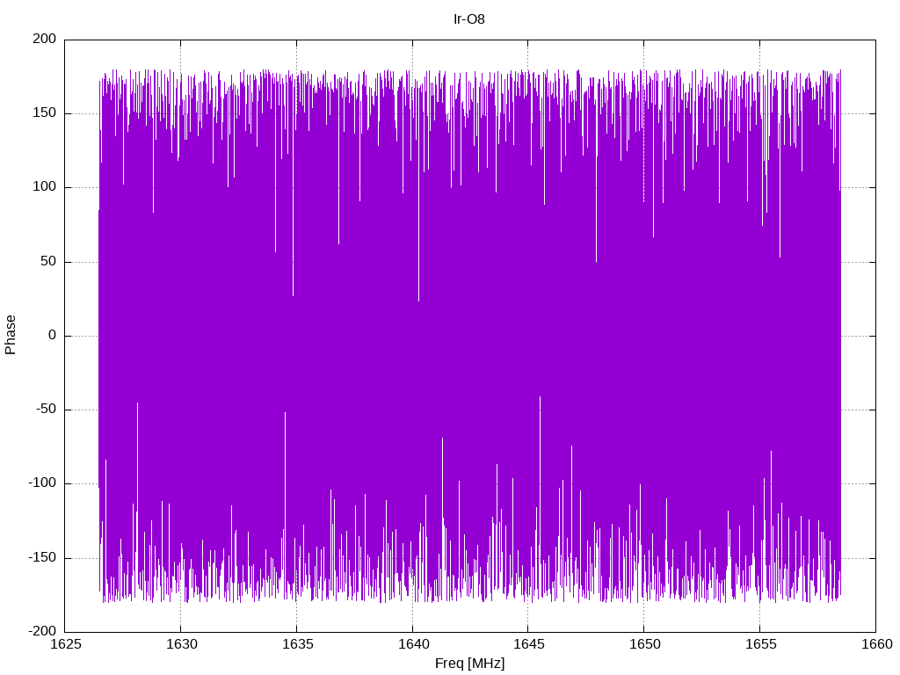
Task: Click the y-axis tick label 150
Action: pyautogui.click(x=44, y=113)
